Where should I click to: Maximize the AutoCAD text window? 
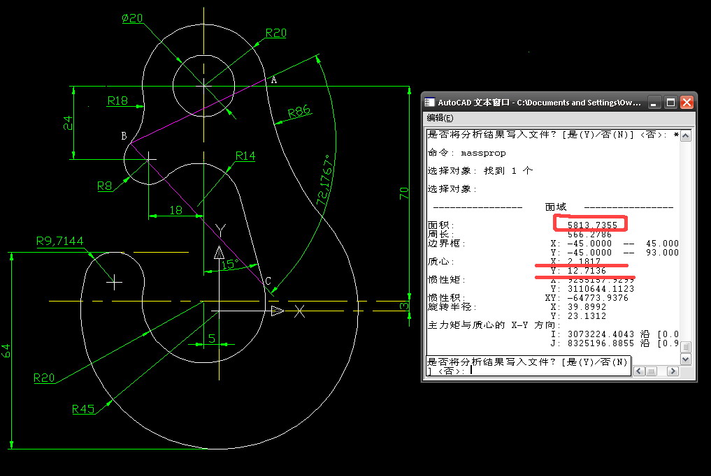(x=670, y=103)
